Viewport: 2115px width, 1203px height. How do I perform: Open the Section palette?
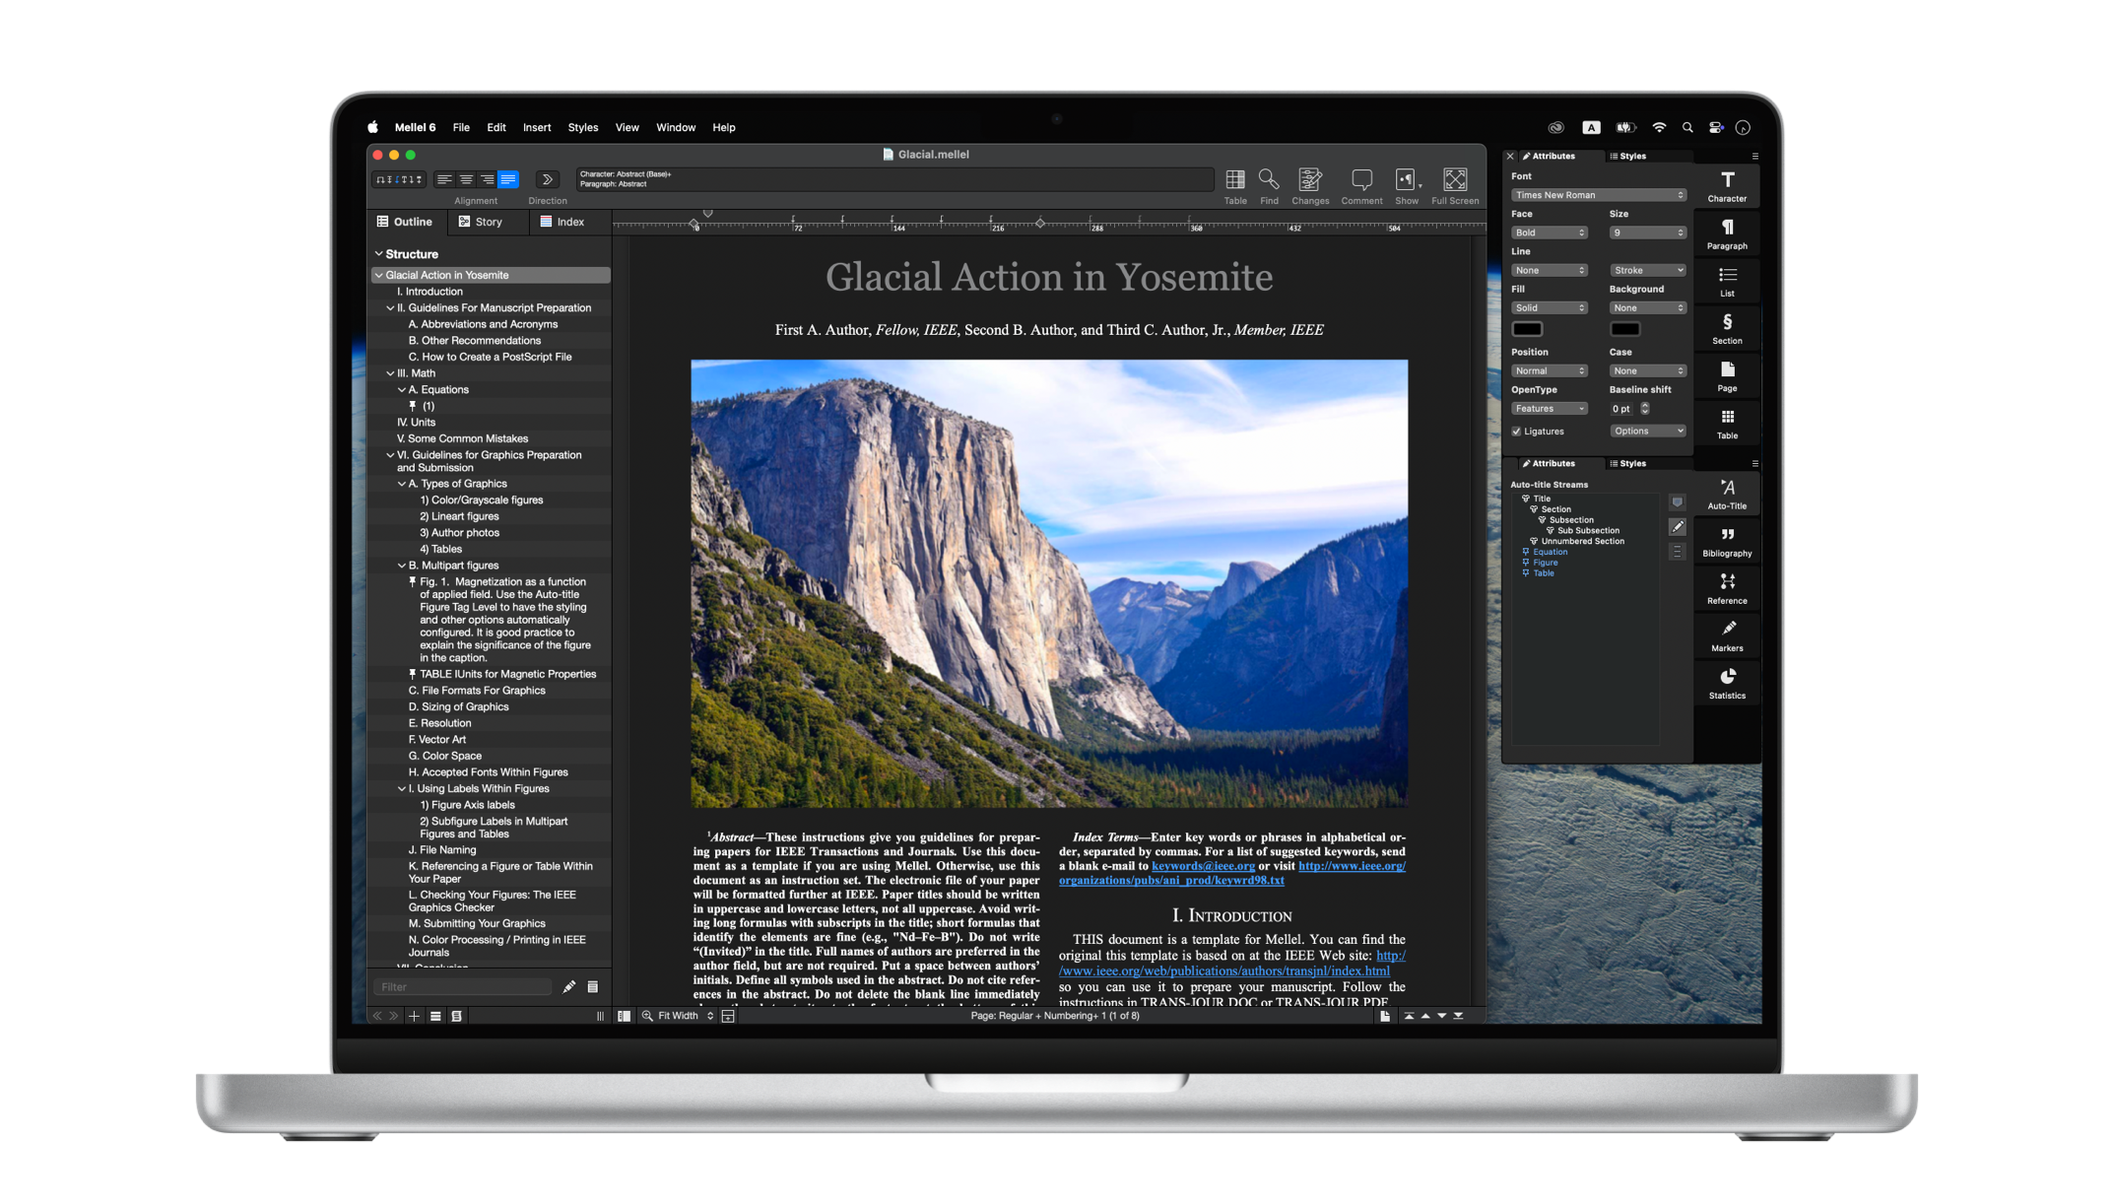[1727, 328]
